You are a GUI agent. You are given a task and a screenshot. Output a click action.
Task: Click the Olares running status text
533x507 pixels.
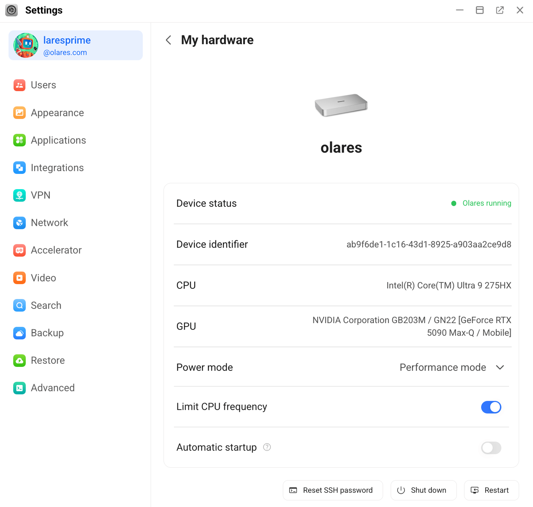(x=487, y=203)
